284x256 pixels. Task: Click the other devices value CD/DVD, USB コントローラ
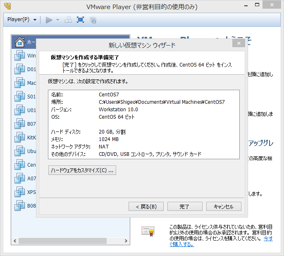tap(150, 154)
